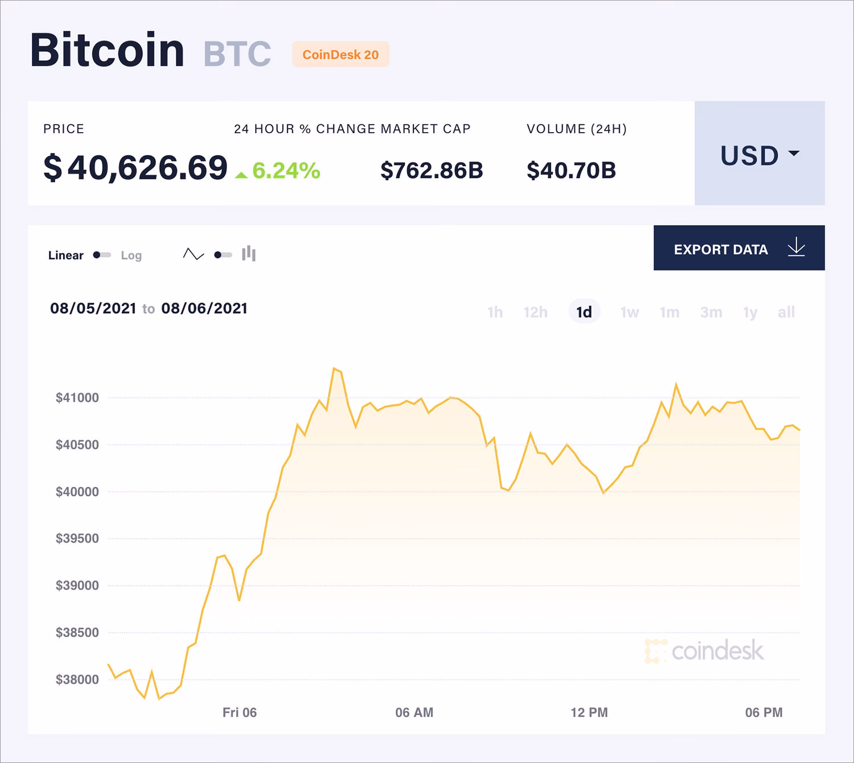The height and width of the screenshot is (763, 854).
Task: Select the 'all' time range
Action: [786, 312]
